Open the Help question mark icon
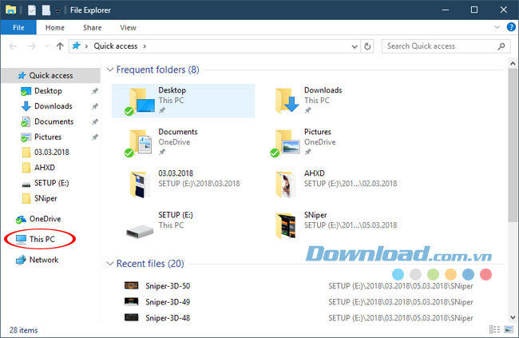Viewport: 519px width, 338px height. [x=511, y=27]
